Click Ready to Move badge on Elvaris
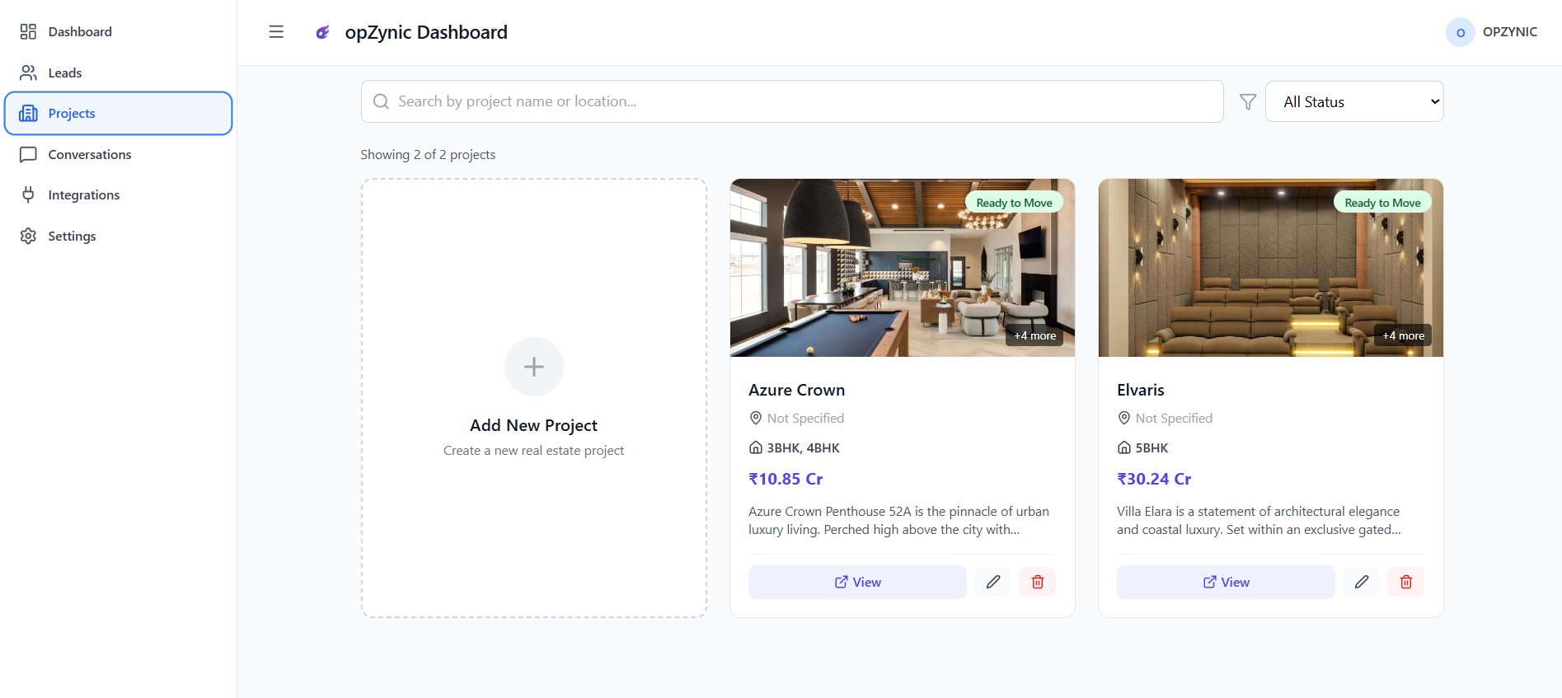 (x=1382, y=203)
